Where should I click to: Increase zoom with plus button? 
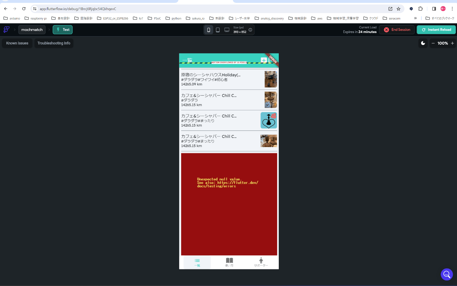[x=452, y=43]
